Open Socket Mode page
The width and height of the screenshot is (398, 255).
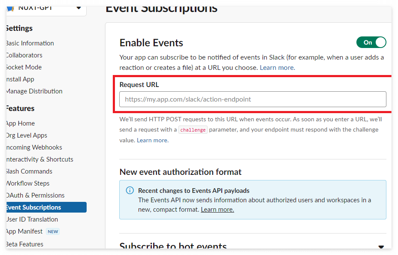pyautogui.click(x=24, y=67)
